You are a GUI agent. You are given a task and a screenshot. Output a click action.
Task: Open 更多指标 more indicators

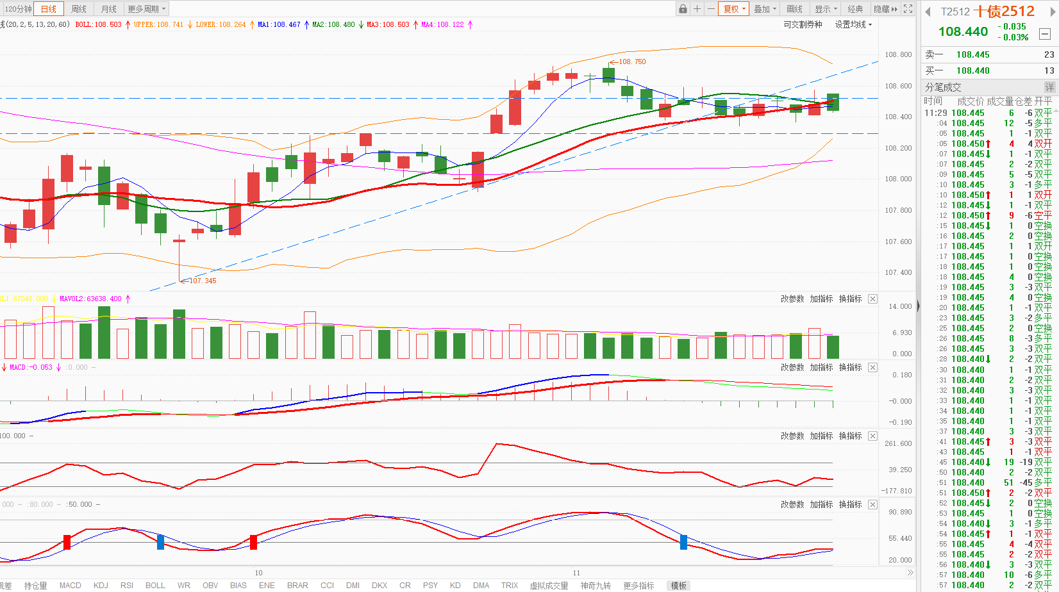coord(638,586)
